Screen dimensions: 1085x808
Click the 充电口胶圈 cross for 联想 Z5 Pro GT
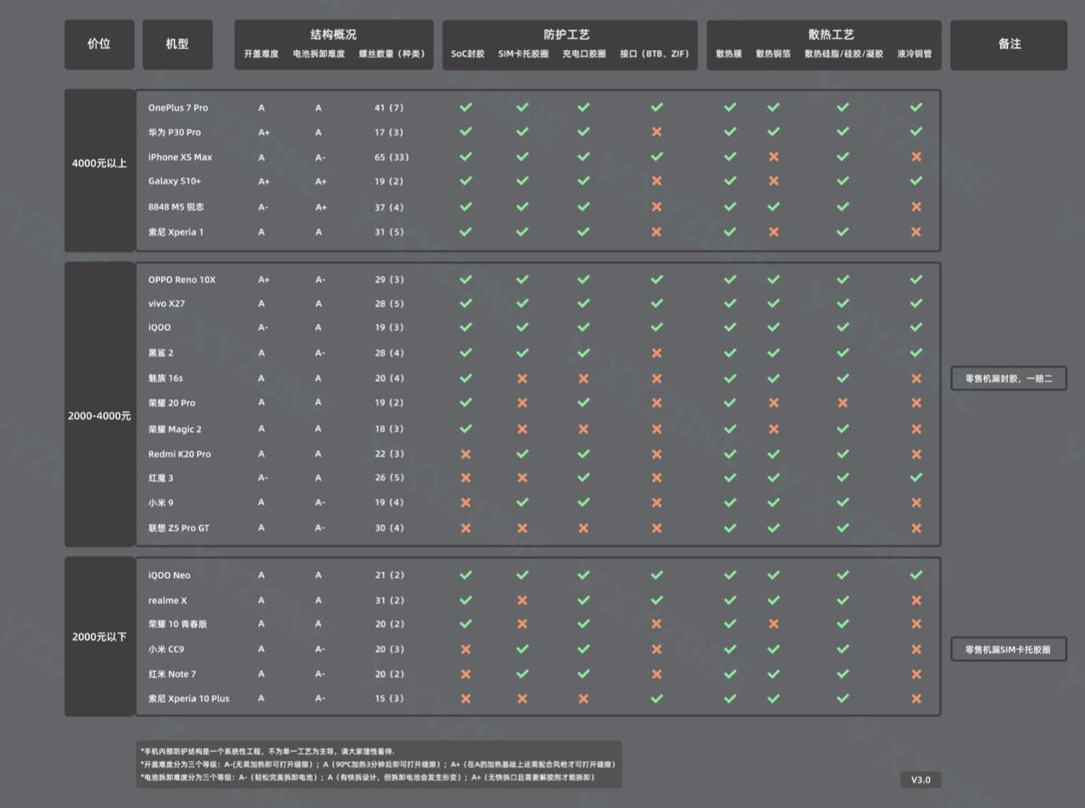coord(584,529)
